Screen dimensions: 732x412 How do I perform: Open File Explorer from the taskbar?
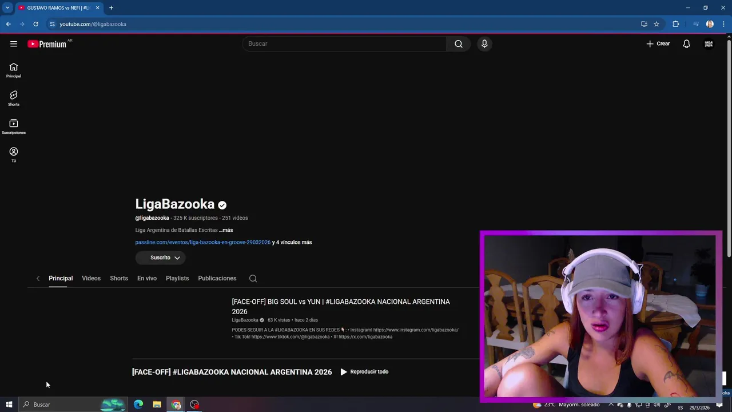tap(157, 405)
